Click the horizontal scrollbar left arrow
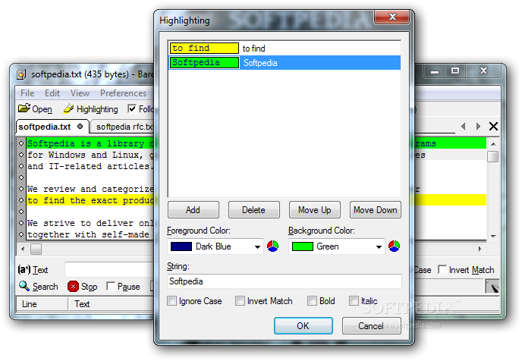The image size is (522, 361). 23,249
